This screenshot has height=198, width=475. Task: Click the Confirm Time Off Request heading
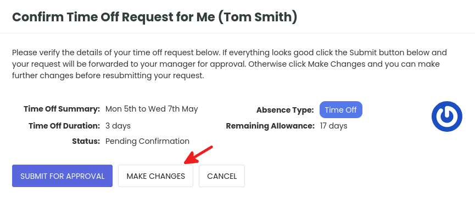(154, 17)
